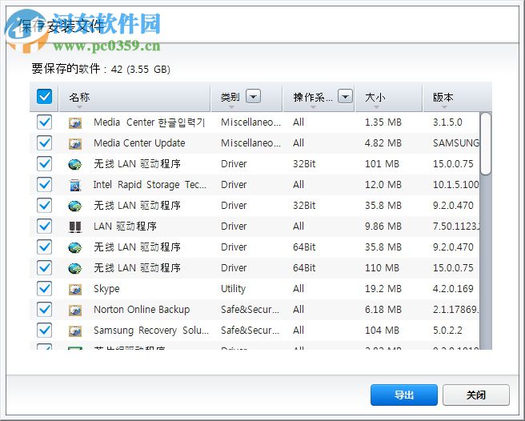Uncheck the 15.0.0.75 32Bit wireless LAN driver
Image resolution: width=525 pixels, height=421 pixels.
click(x=45, y=164)
